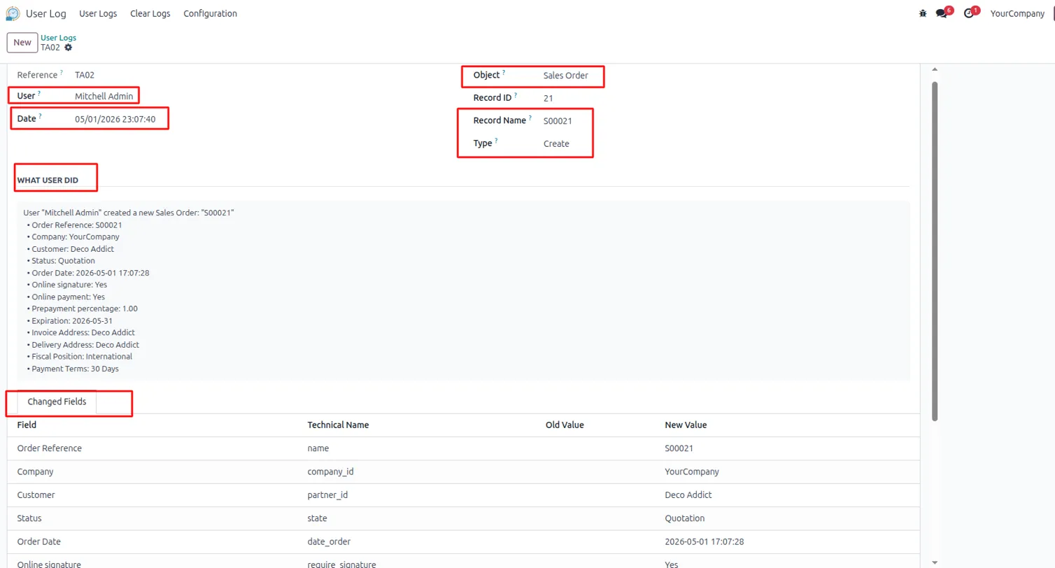Select the Changed Fields tab
Image resolution: width=1055 pixels, height=568 pixels.
click(57, 402)
